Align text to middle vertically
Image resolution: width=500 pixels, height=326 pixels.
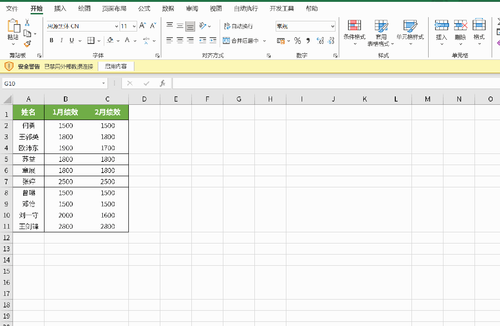point(180,26)
